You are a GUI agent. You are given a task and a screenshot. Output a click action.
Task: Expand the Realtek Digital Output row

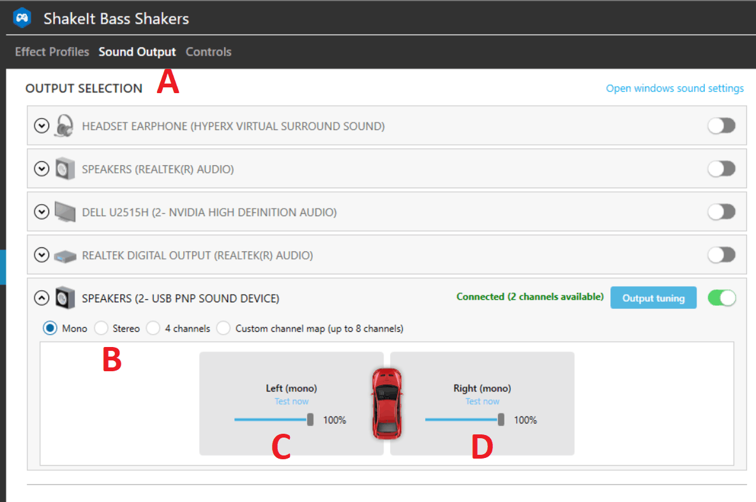42,255
